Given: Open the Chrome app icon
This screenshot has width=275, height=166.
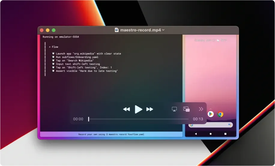Looking at the screenshot, I should click(x=220, y=114).
